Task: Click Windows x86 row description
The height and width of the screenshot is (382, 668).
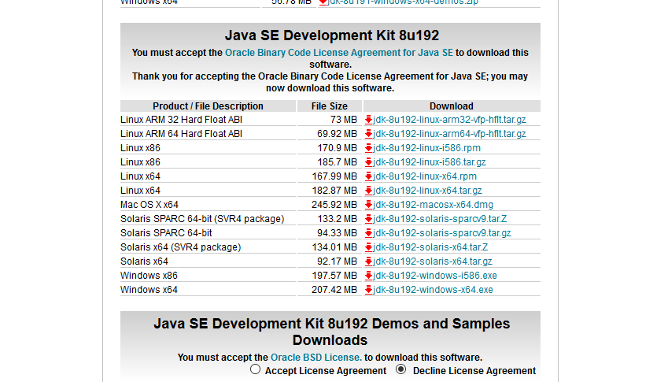Action: pyautogui.click(x=149, y=276)
